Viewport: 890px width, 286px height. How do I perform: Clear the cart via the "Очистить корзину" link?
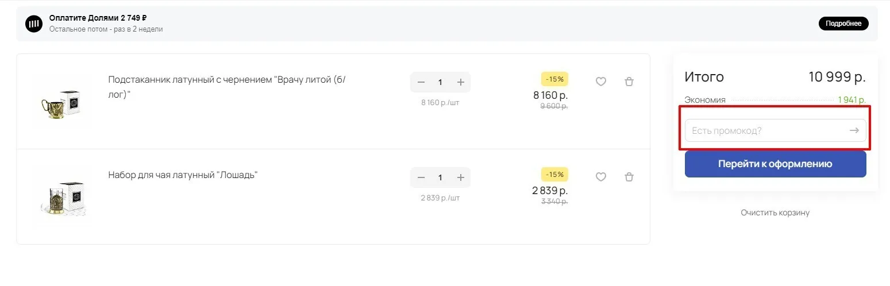pyautogui.click(x=775, y=212)
